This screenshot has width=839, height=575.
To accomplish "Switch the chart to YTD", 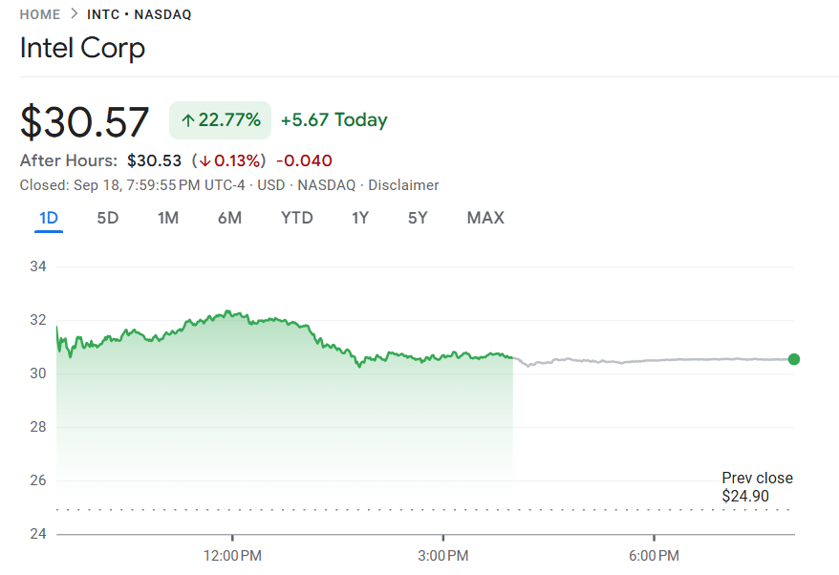I will pos(297,218).
